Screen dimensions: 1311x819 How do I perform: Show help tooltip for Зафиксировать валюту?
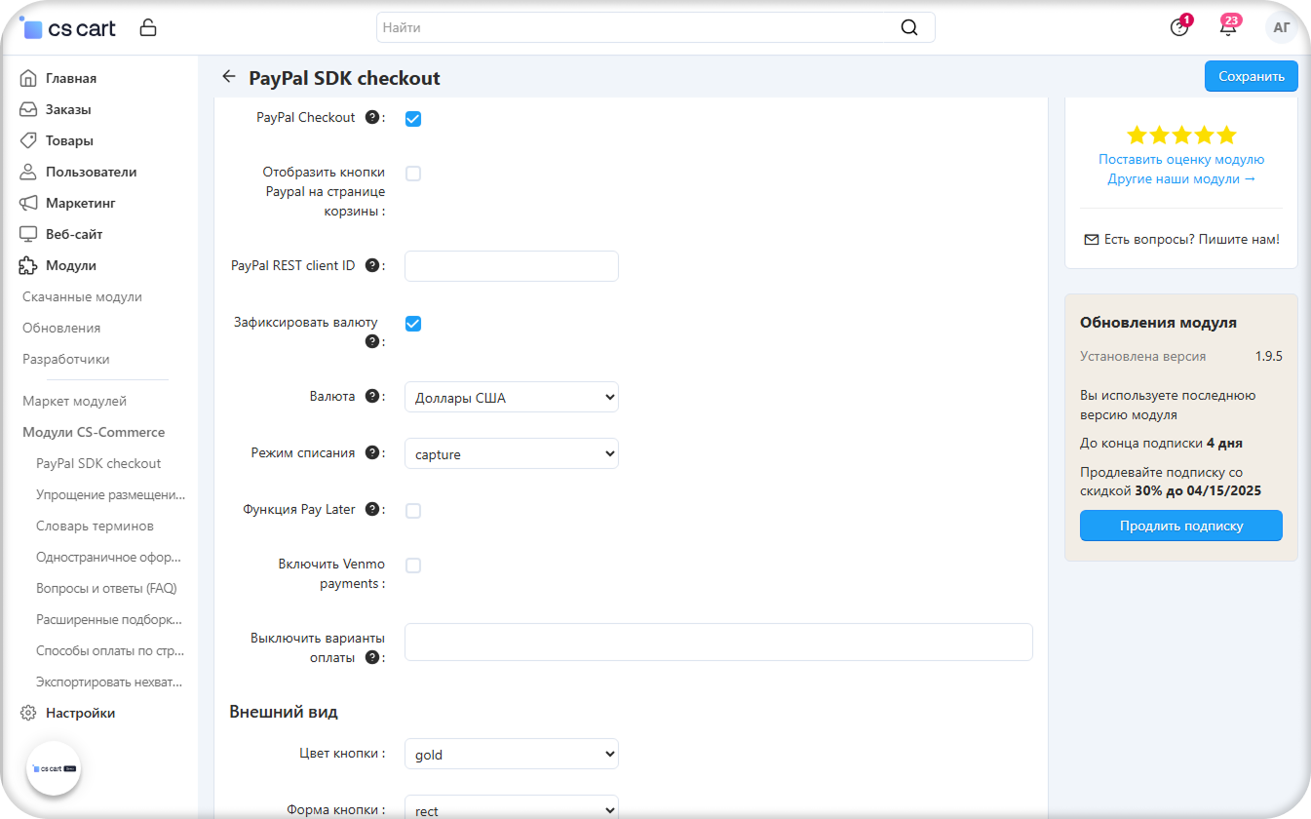[371, 341]
